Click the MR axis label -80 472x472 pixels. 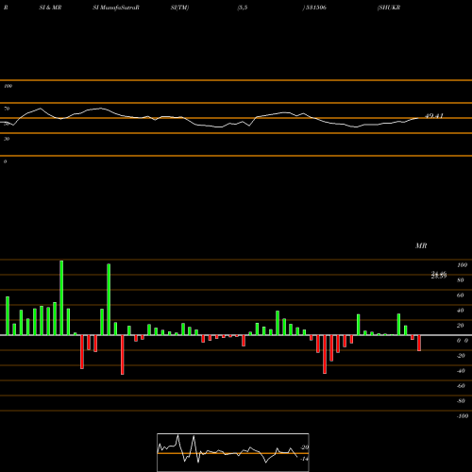[461, 401]
